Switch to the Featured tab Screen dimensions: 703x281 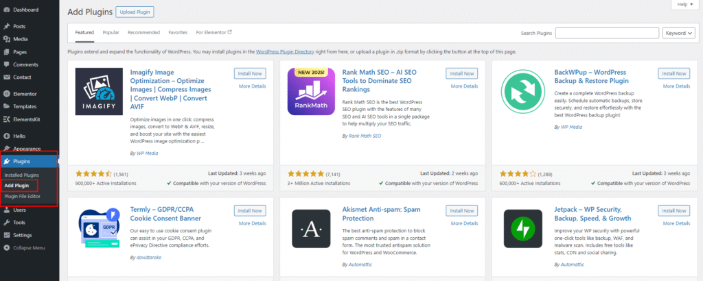click(x=84, y=33)
